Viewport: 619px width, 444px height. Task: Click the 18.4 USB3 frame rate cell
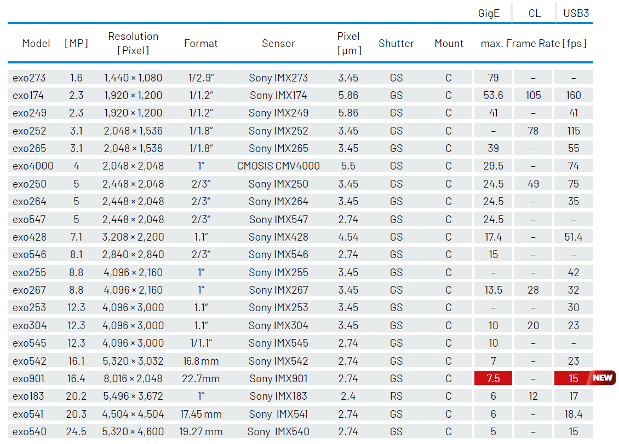coord(573,414)
